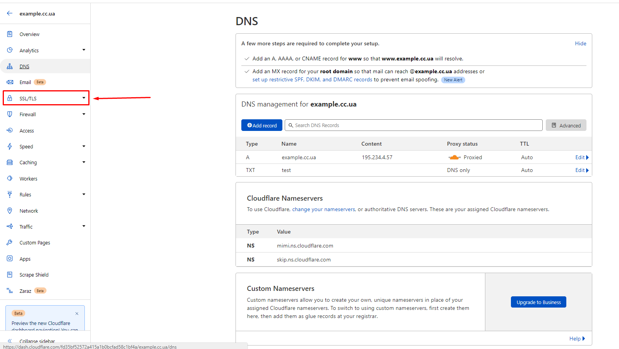
Task: Click the Network location pin icon
Action: (10, 210)
